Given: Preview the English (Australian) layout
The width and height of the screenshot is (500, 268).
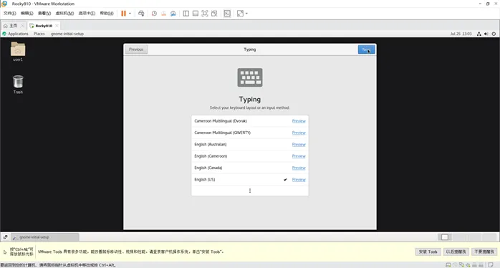Looking at the screenshot, I should coord(299,145).
